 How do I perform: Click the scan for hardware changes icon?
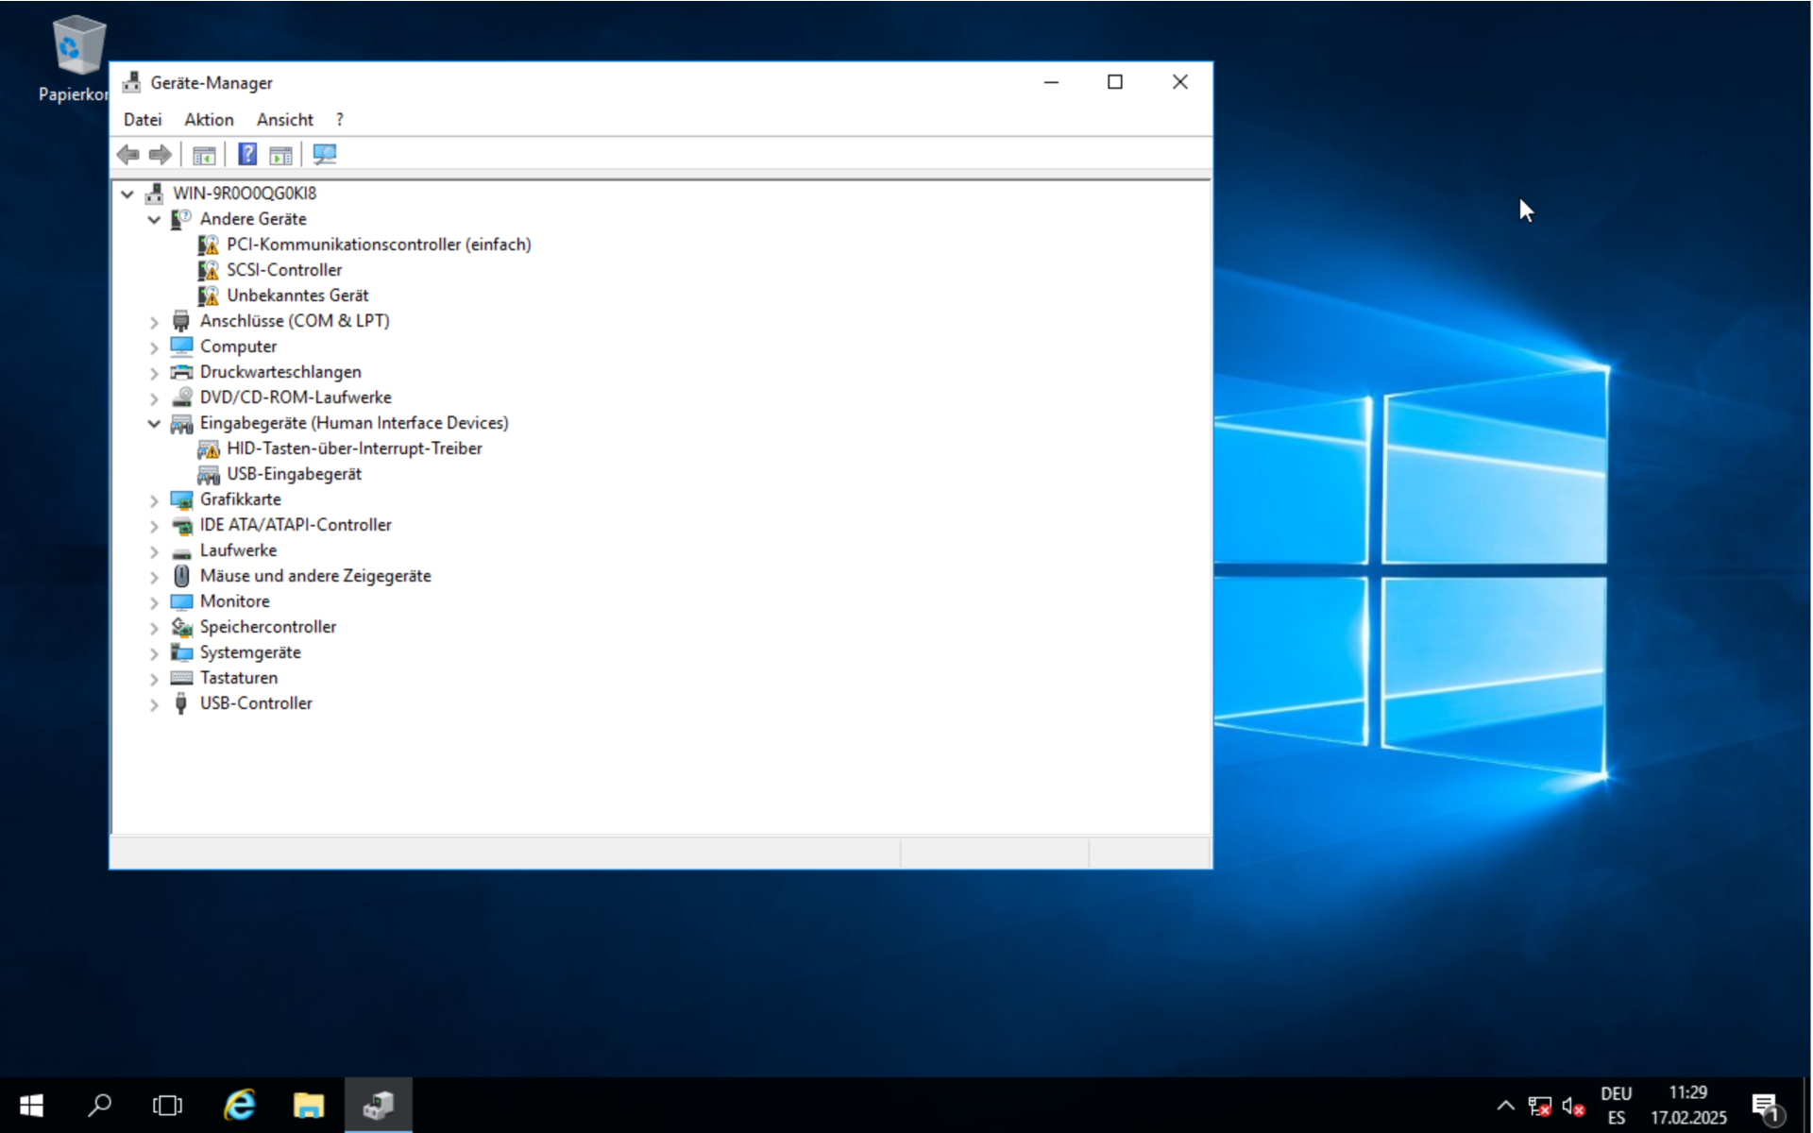(324, 154)
